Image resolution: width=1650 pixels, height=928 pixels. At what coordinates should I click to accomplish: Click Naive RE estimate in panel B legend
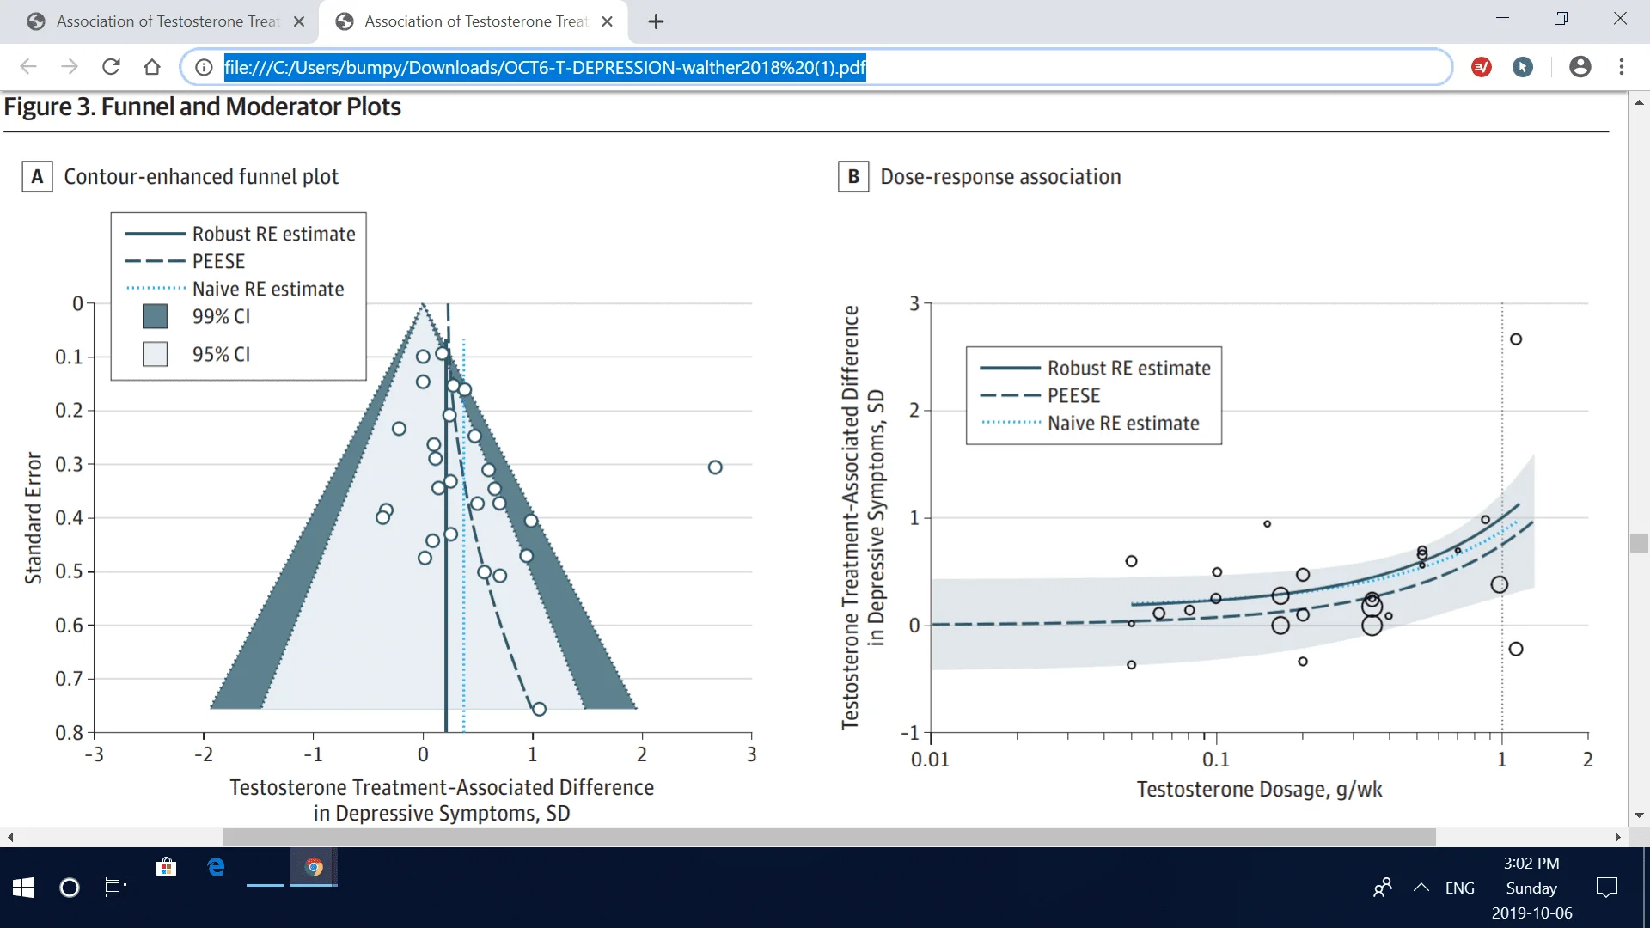coord(1123,423)
